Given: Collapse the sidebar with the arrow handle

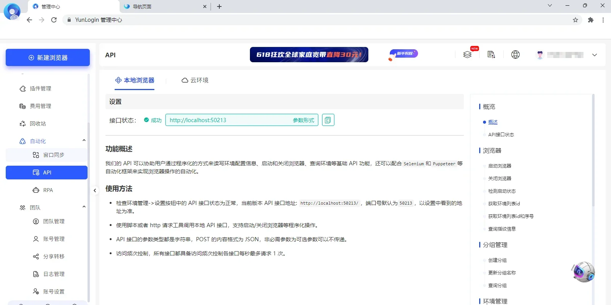Looking at the screenshot, I should coord(95,190).
